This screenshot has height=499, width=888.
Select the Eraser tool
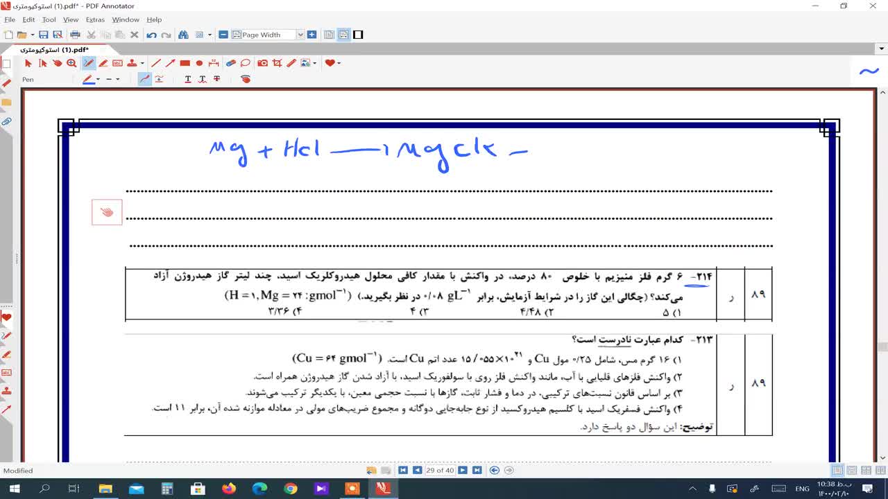[x=231, y=63]
